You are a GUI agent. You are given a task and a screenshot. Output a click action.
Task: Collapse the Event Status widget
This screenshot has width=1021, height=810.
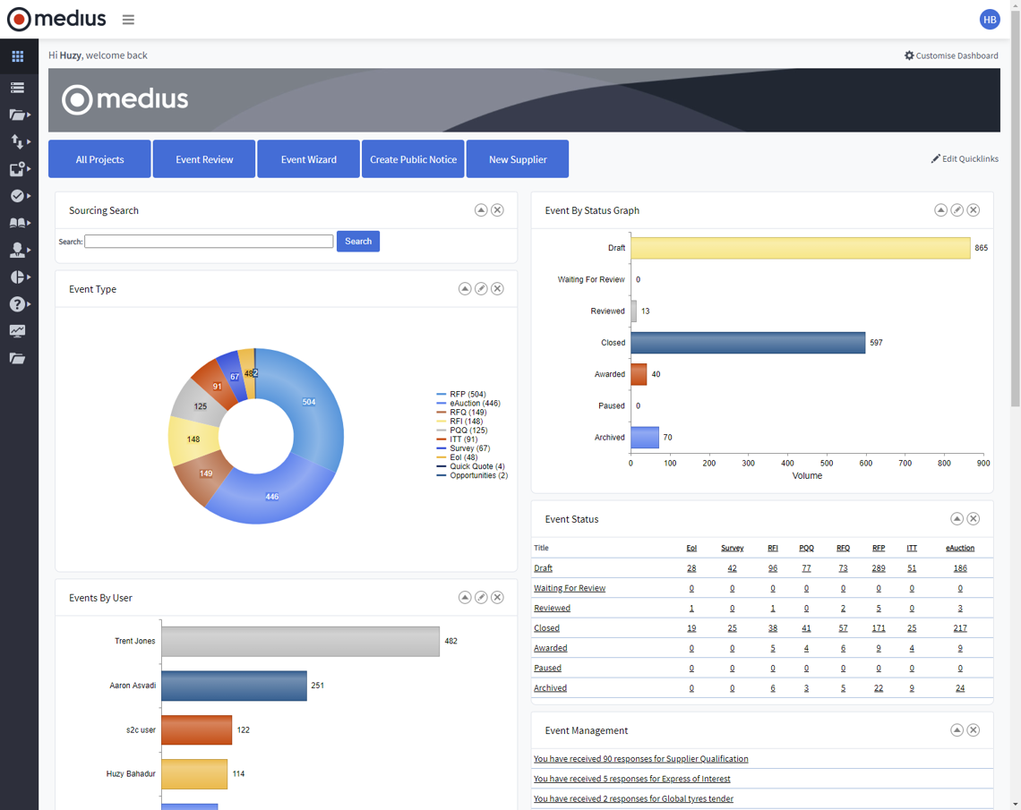point(957,519)
